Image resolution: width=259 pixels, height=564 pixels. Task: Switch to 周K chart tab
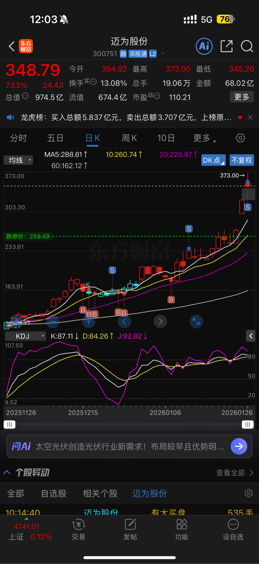129,138
